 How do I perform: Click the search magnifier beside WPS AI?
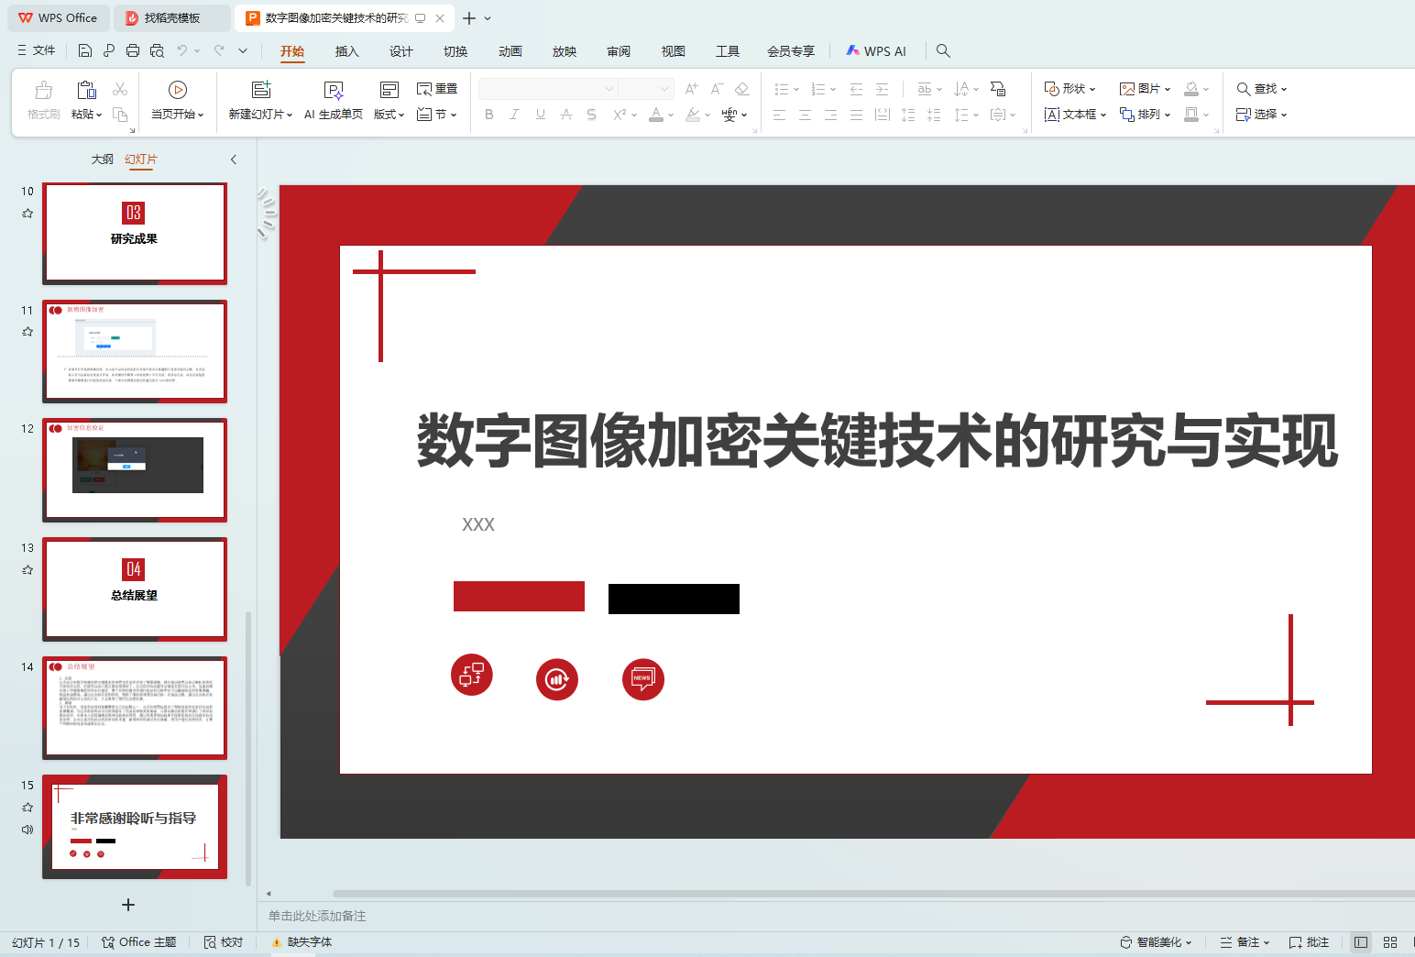(x=943, y=51)
